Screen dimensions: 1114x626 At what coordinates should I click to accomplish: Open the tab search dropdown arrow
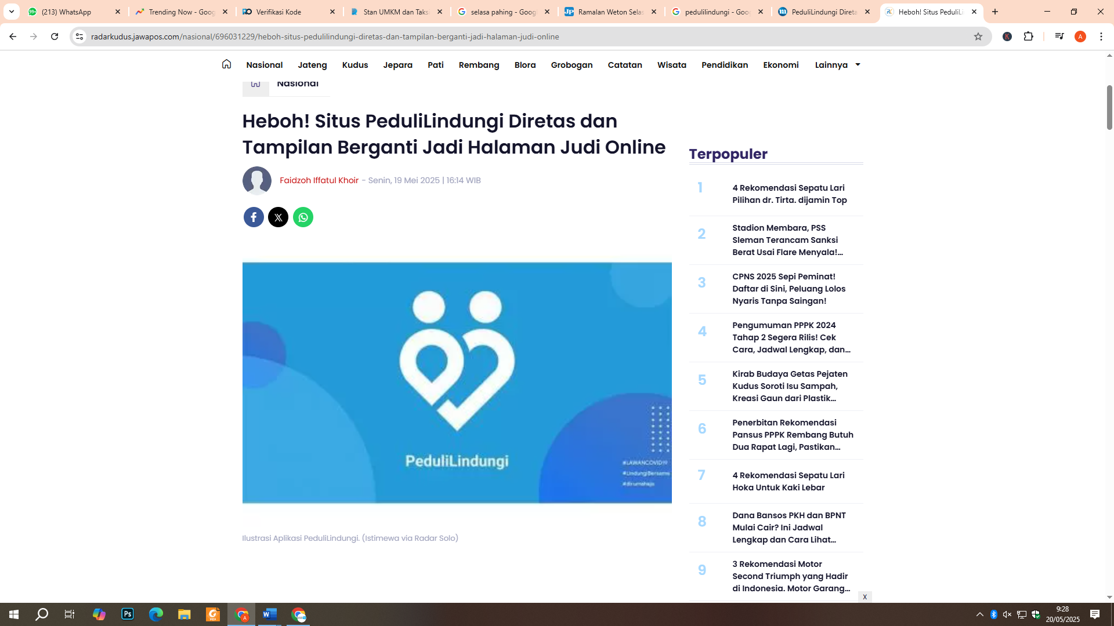click(11, 12)
